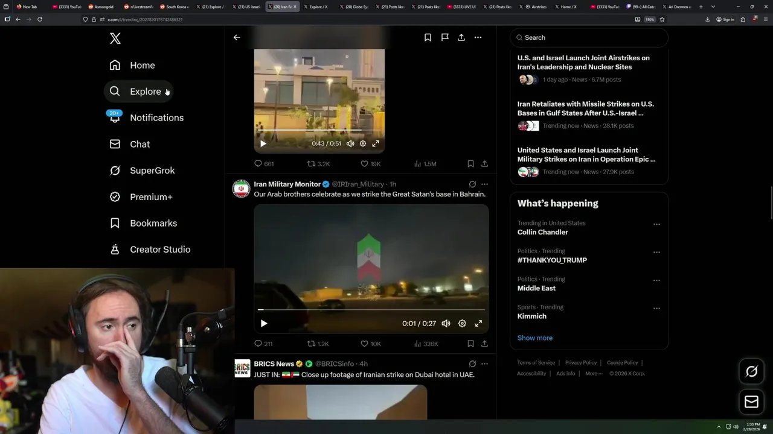Open the more options in the timeline header
This screenshot has width=773, height=434.
pos(478,37)
